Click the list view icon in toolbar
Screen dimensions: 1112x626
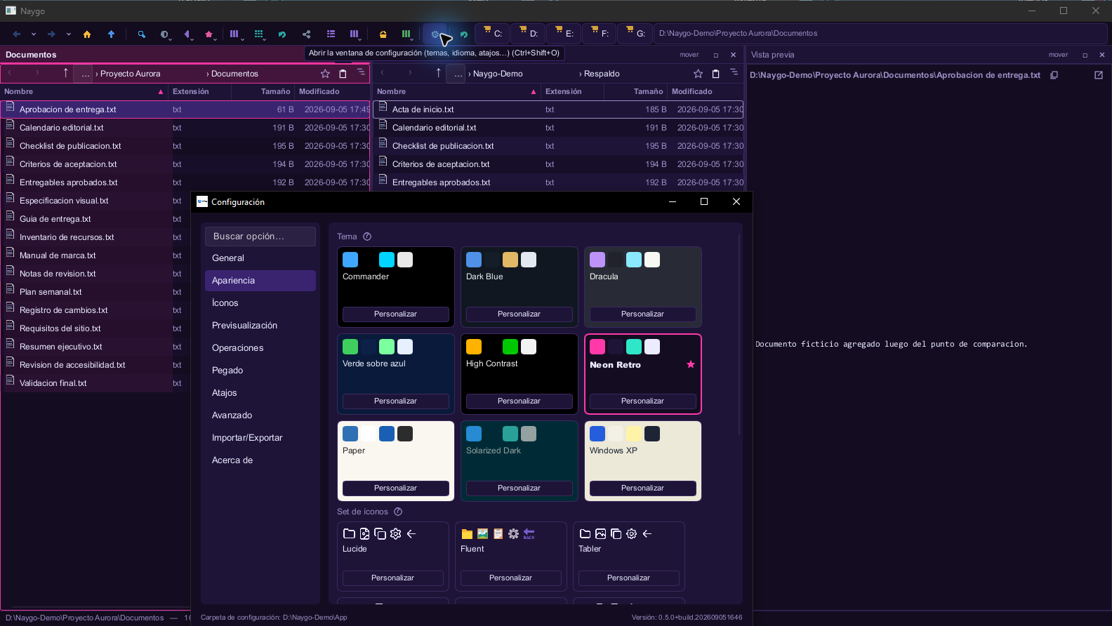pos(331,34)
